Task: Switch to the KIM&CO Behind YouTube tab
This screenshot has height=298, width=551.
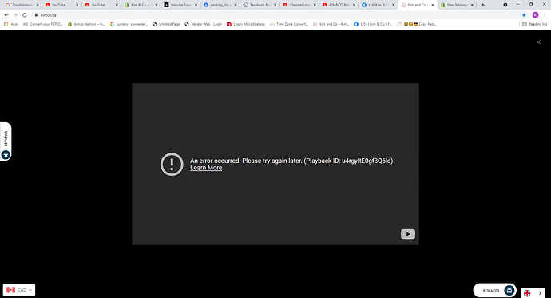Action: 339,5
